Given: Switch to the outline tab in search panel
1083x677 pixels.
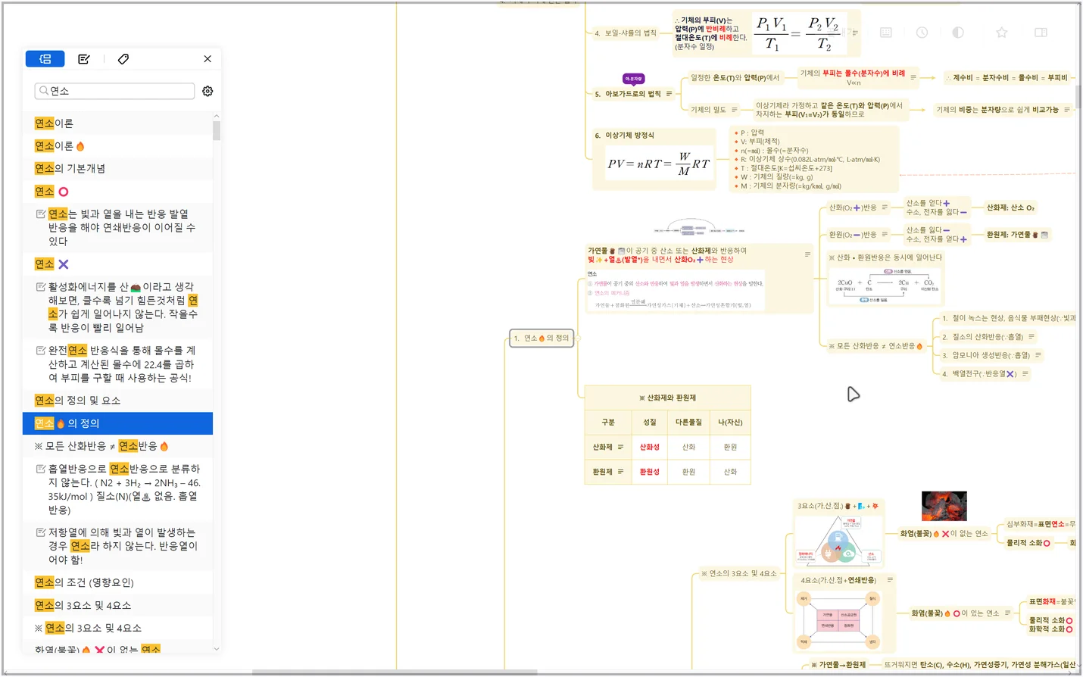Looking at the screenshot, I should (x=45, y=59).
